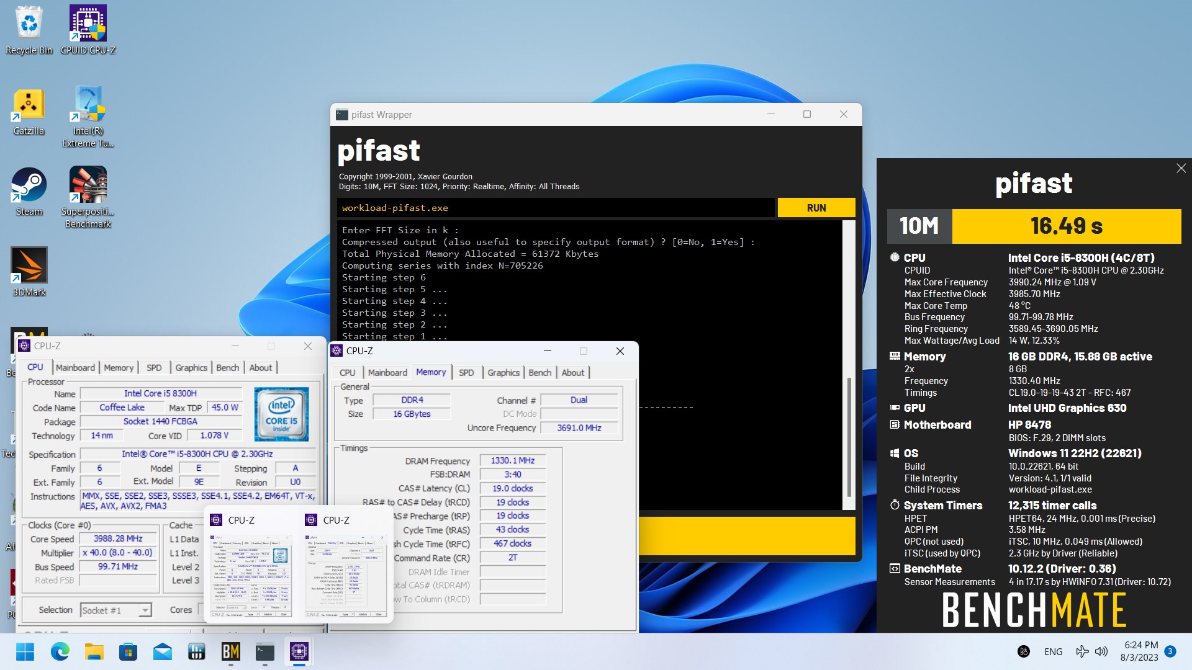Open Bench tab in left CPU-Z window
This screenshot has width=1192, height=670.
click(x=228, y=367)
